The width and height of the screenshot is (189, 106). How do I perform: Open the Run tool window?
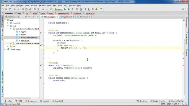coord(9,101)
